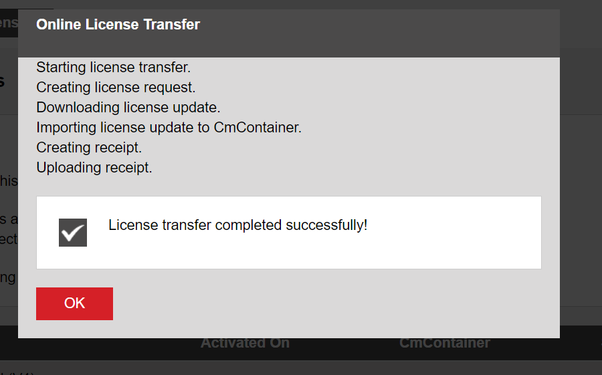This screenshot has height=375, width=602.
Task: Select the 'Starting license transfer.' log line
Action: pyautogui.click(x=113, y=68)
